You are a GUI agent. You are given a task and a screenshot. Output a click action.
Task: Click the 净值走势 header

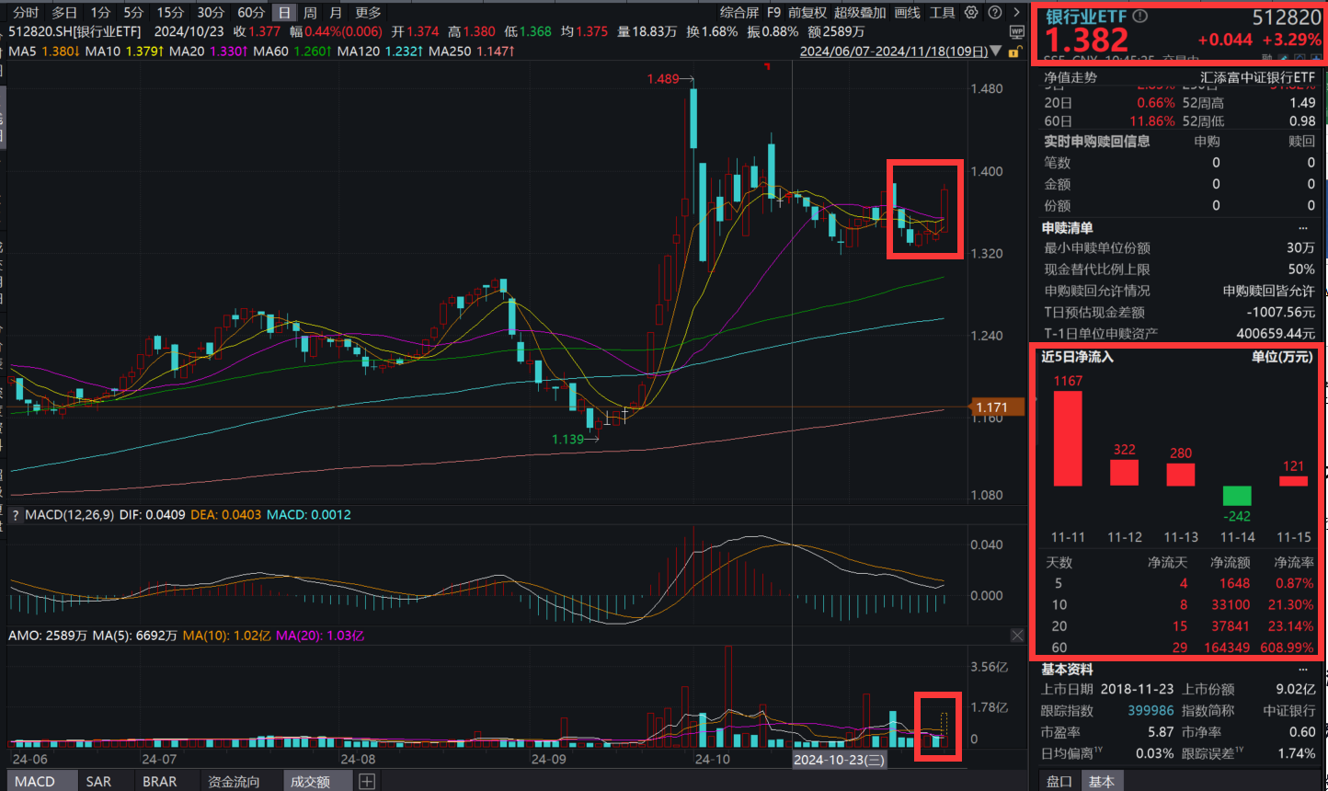pos(1070,78)
